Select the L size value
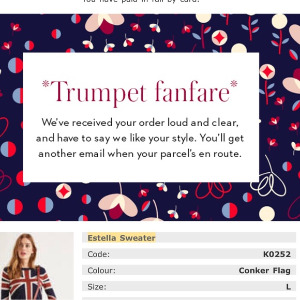Image resolution: width=300 pixels, height=300 pixels. click(289, 287)
